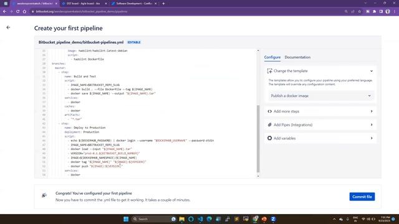The image size is (399, 224).
Task: Open the browser side panel icon
Action: click(x=381, y=11)
